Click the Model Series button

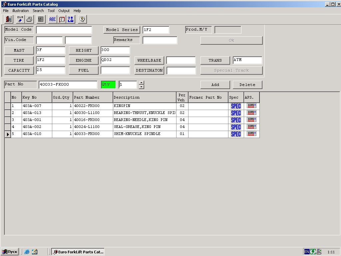(x=122, y=30)
